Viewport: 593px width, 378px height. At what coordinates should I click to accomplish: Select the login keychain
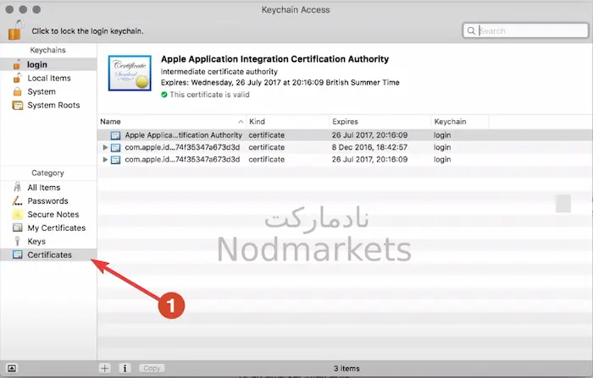tap(48, 64)
